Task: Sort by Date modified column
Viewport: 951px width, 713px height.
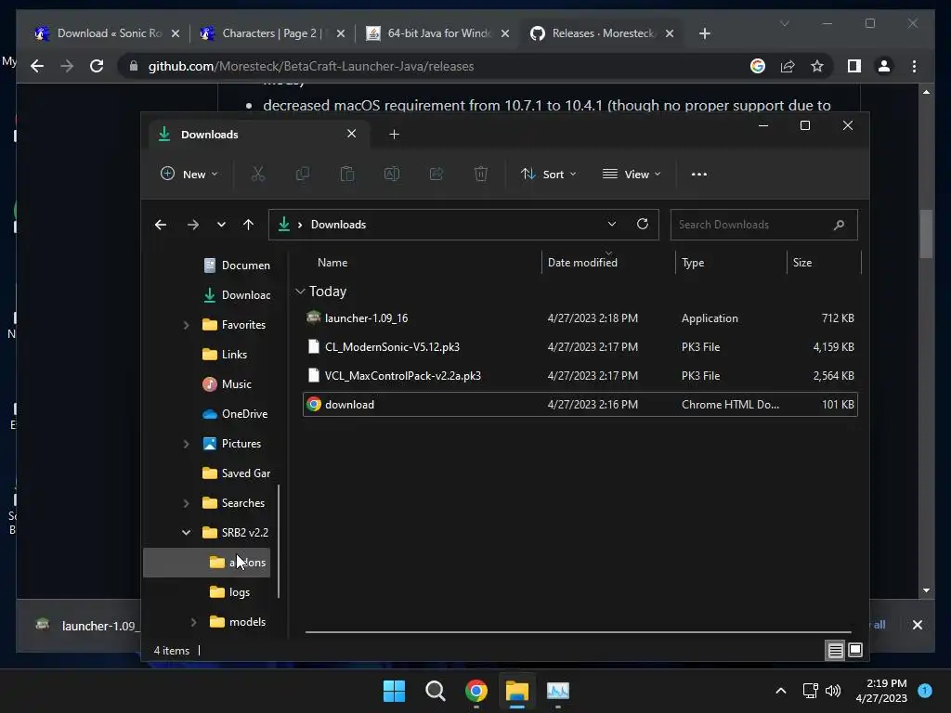Action: pos(582,263)
